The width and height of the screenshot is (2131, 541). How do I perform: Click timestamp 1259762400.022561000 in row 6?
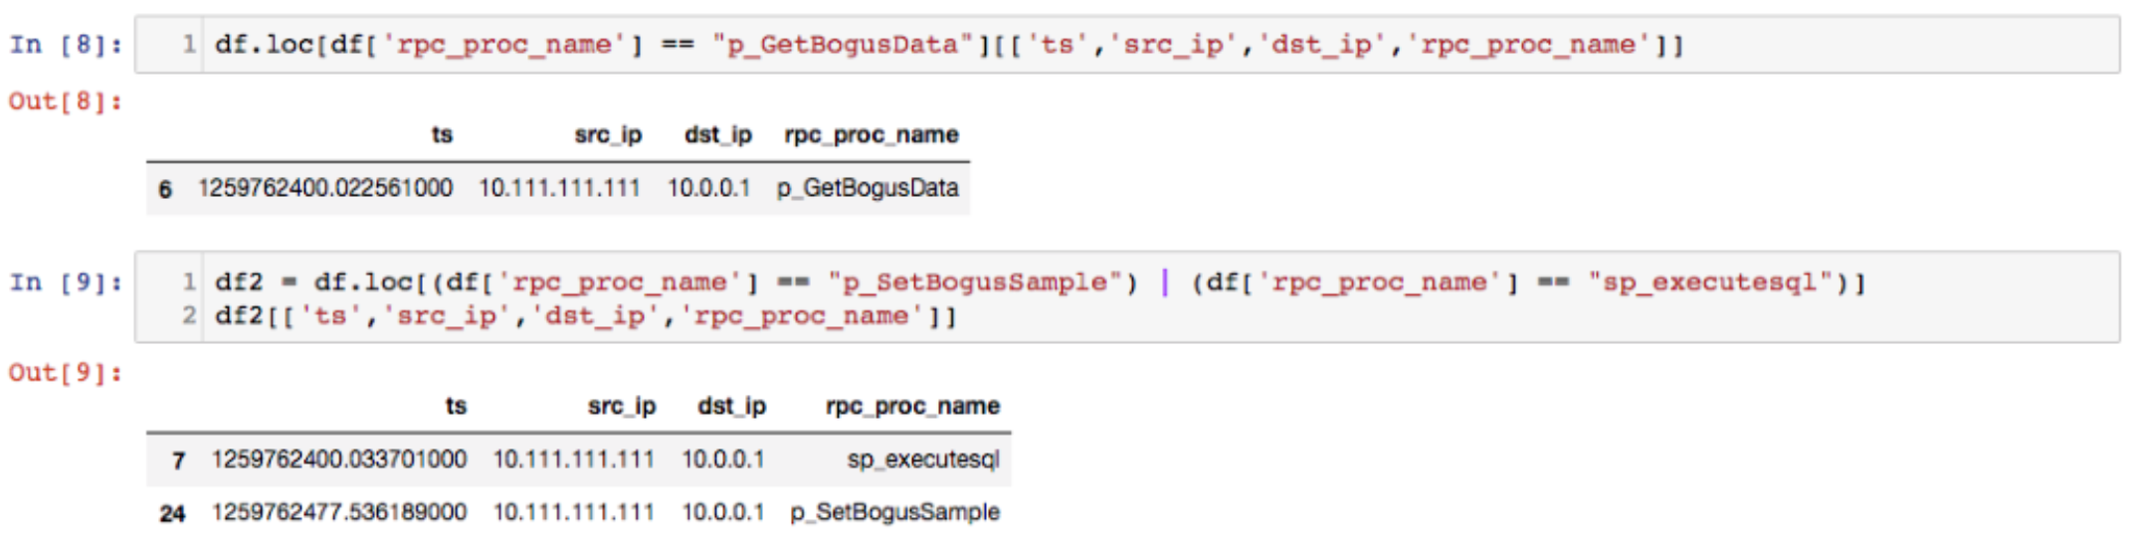(325, 188)
